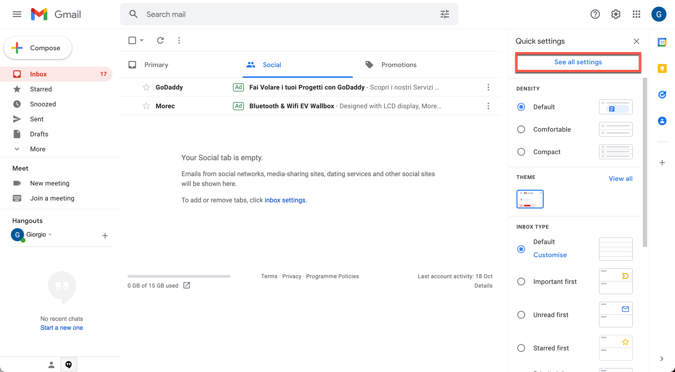Expand the More labels list

[x=37, y=149]
